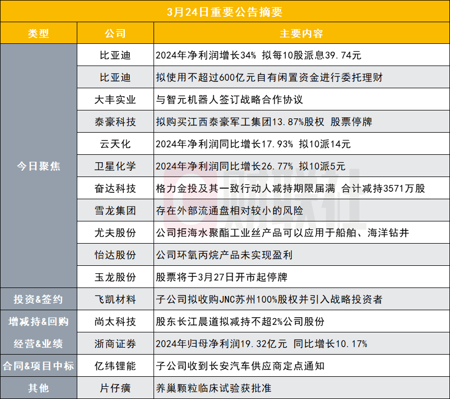
Task: Click text 格力金投及其一致行动人减持期限届满
Action: pyautogui.click(x=245, y=189)
